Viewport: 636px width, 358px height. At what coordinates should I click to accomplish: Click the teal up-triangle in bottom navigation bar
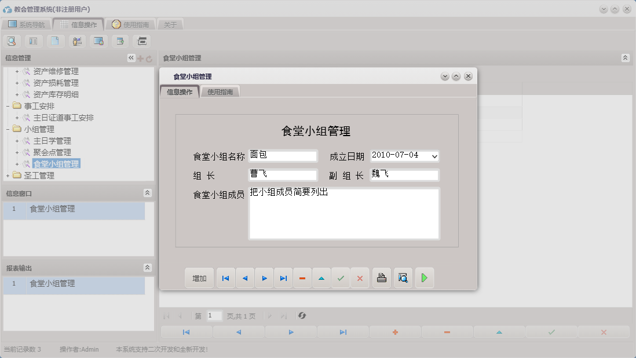499,332
